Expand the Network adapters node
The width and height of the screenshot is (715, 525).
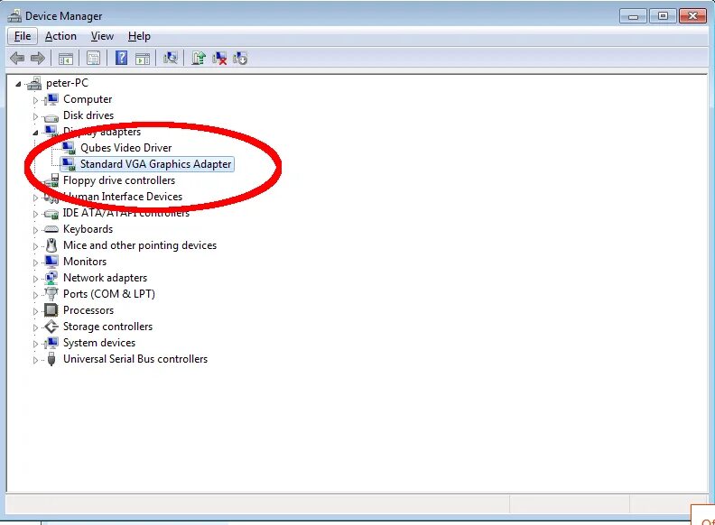pos(35,279)
